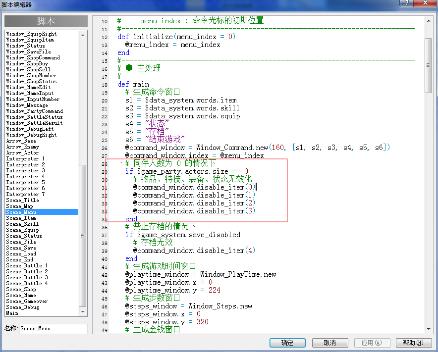Select Scene_Menu in the script list
The image size is (438, 352).
[42, 212]
